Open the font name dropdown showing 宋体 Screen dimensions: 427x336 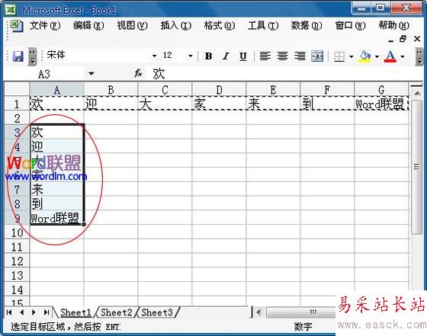click(x=154, y=56)
